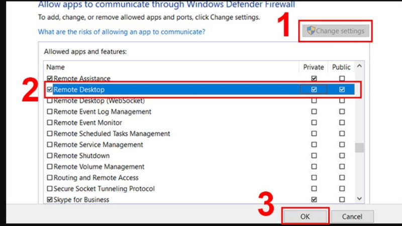Viewport: 402px width, 226px height.
Task: Click the Private column header
Action: tap(314, 67)
